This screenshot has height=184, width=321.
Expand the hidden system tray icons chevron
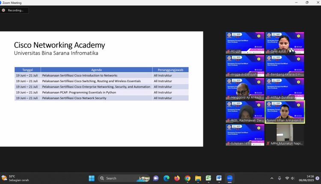click(272, 178)
